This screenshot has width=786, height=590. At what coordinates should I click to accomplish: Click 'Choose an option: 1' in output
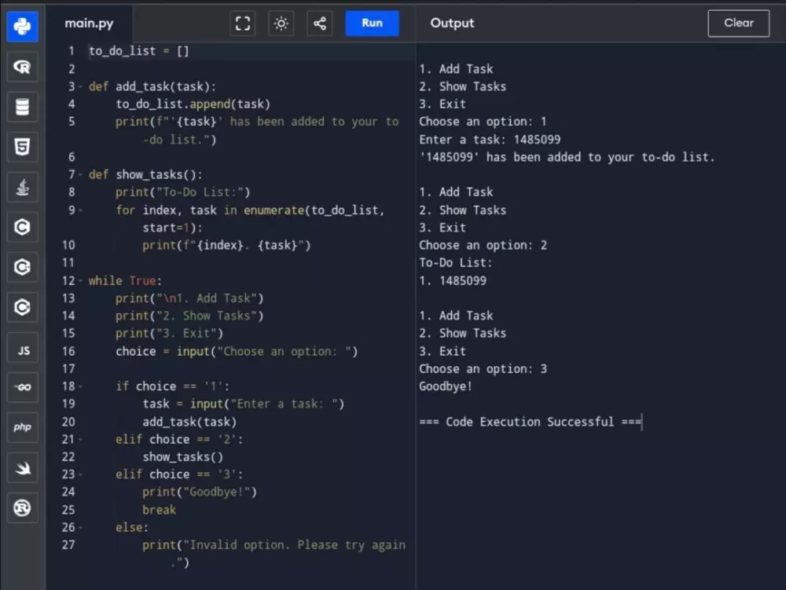tap(483, 122)
